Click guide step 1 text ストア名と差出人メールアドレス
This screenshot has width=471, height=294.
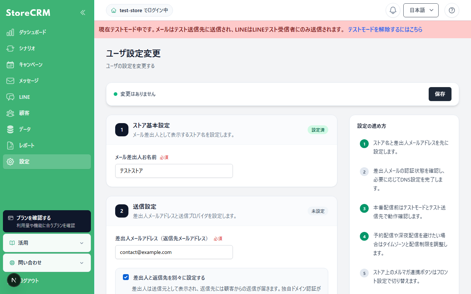[x=411, y=147]
